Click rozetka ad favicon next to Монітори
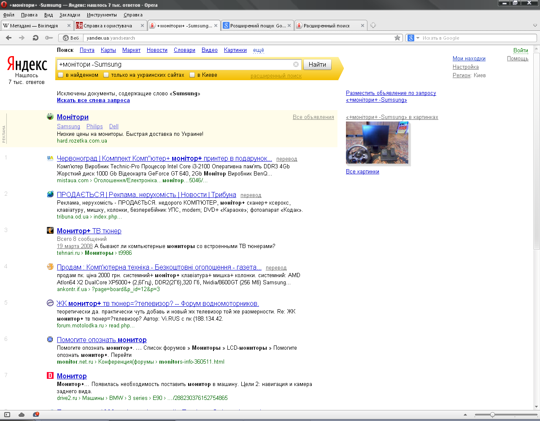Image resolution: width=540 pixels, height=421 pixels. click(x=50, y=116)
